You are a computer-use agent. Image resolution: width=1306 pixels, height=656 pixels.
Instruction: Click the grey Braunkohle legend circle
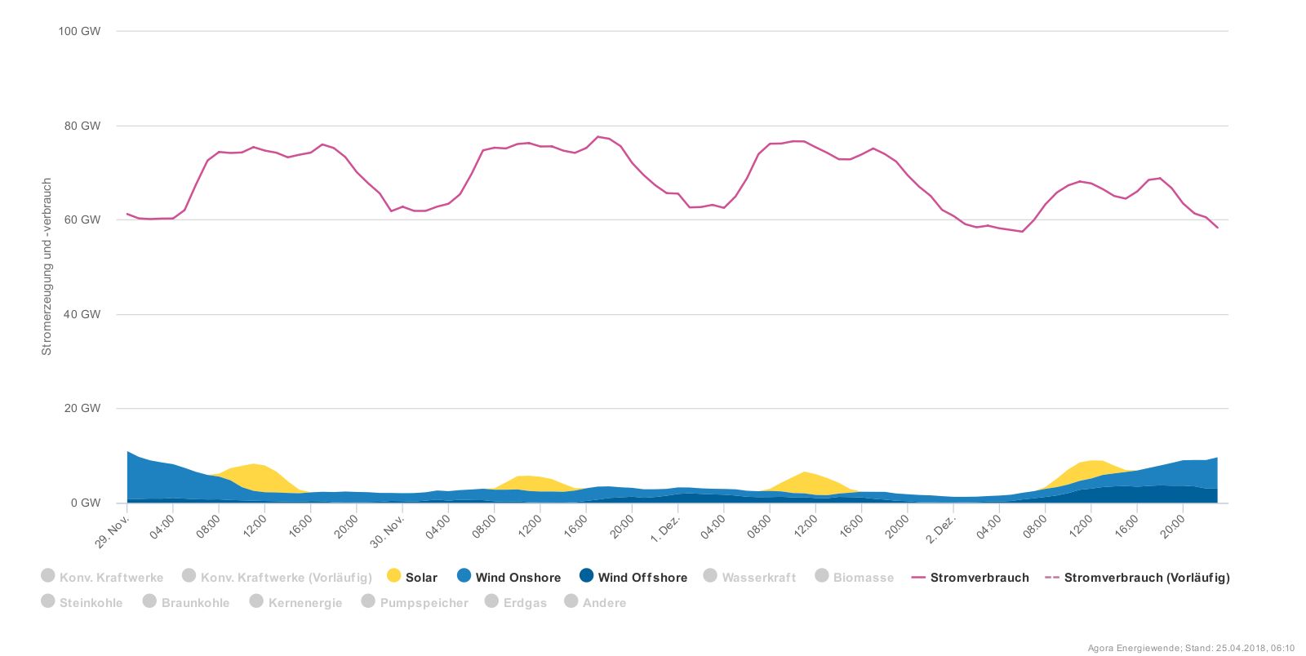click(149, 601)
